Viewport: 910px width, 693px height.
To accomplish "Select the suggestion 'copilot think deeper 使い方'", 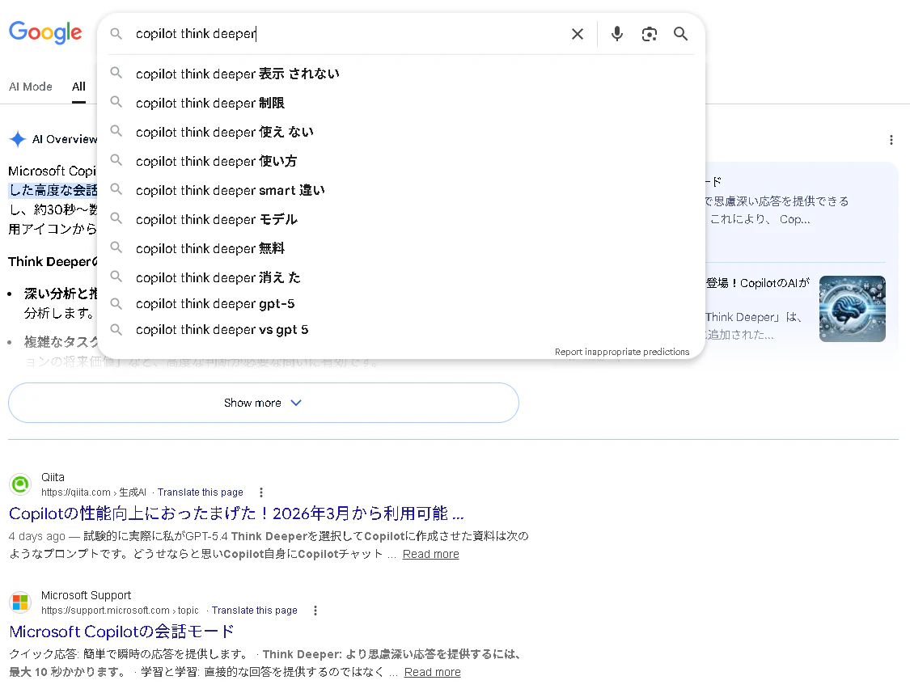I will (x=216, y=161).
